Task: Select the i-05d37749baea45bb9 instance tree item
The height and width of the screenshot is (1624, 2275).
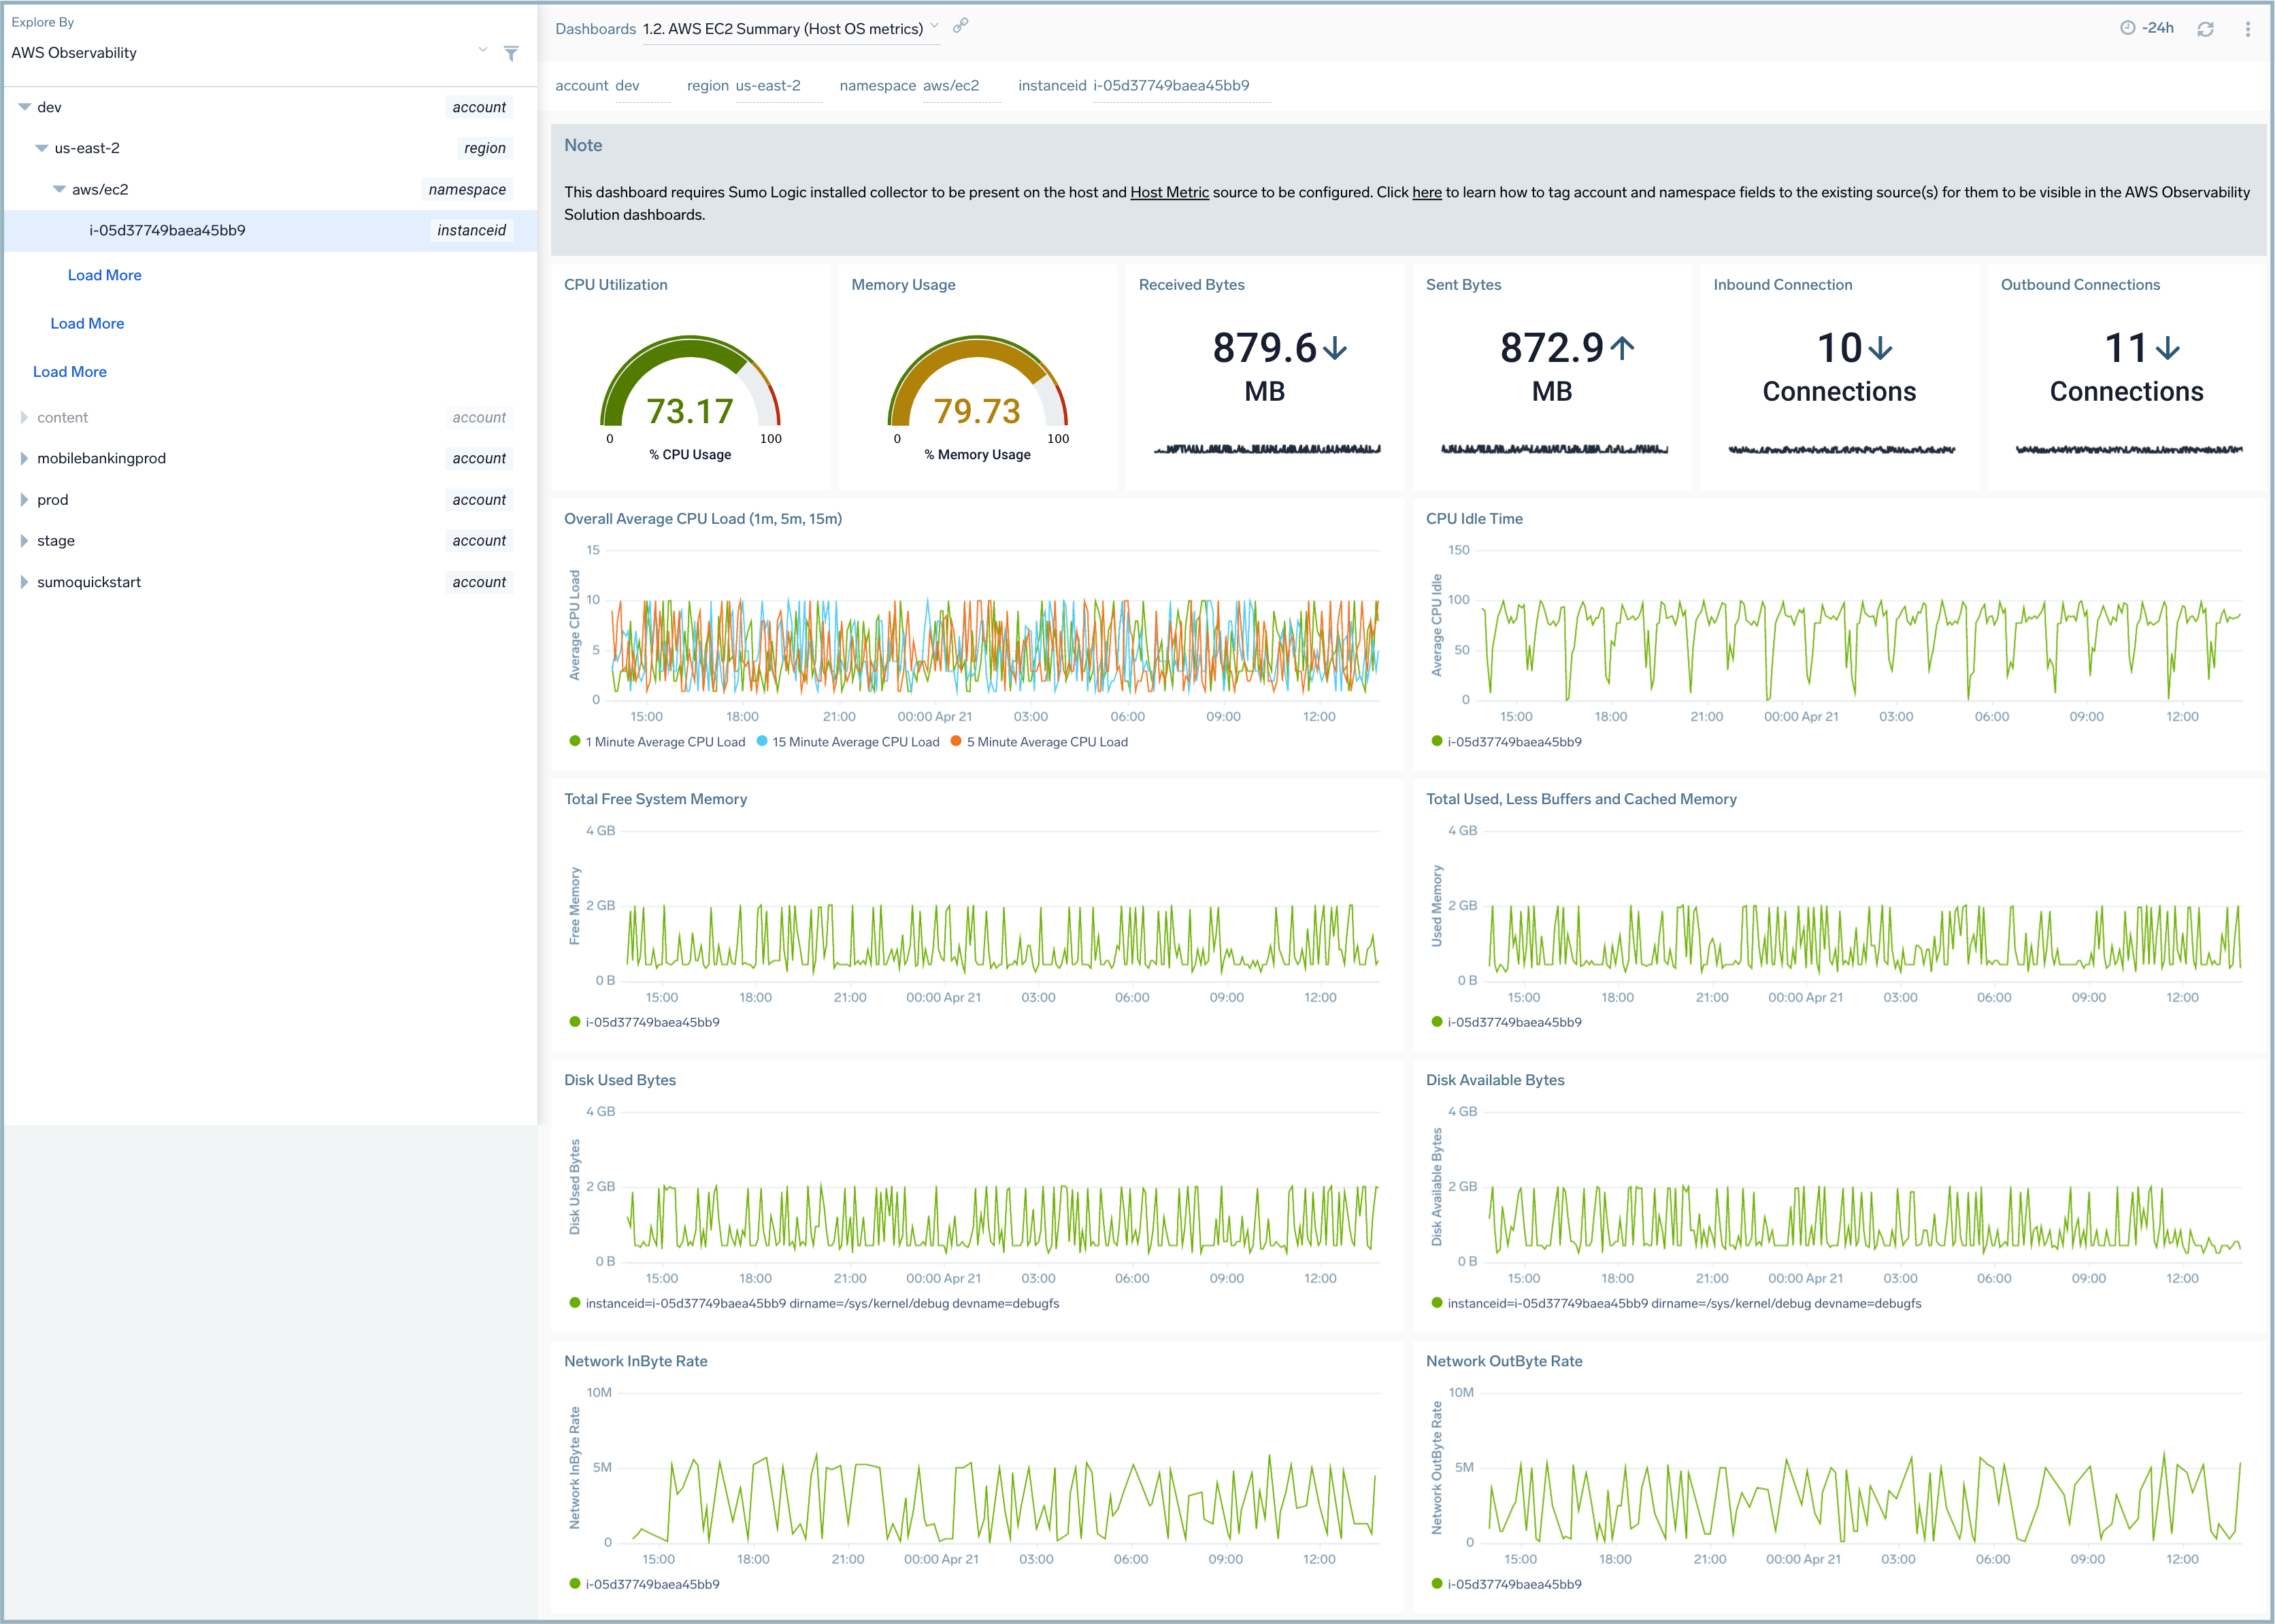Action: pyautogui.click(x=167, y=231)
